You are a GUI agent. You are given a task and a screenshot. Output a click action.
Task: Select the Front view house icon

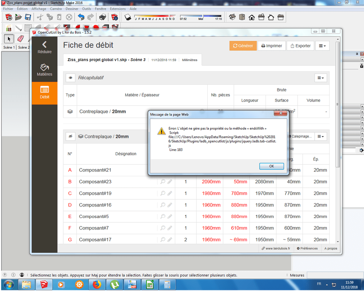click(x=252, y=17)
